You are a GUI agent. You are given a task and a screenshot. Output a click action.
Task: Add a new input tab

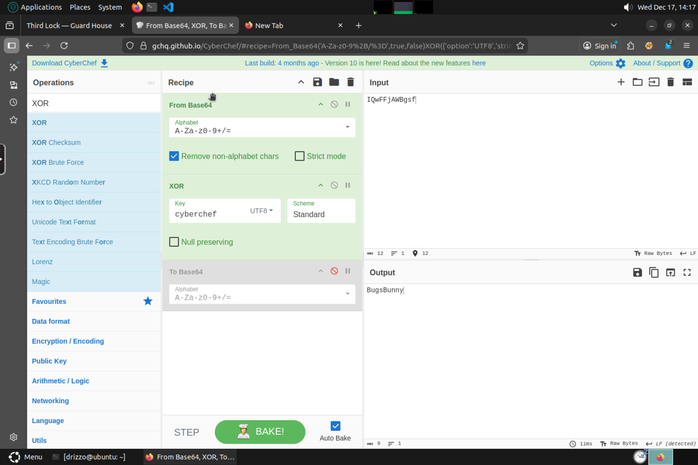click(x=621, y=82)
